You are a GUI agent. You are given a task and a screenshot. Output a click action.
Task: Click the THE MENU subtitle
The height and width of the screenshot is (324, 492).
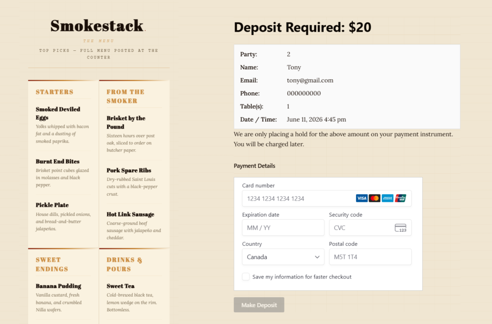coord(98,41)
